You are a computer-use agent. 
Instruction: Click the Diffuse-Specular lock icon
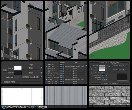click(91, 69)
